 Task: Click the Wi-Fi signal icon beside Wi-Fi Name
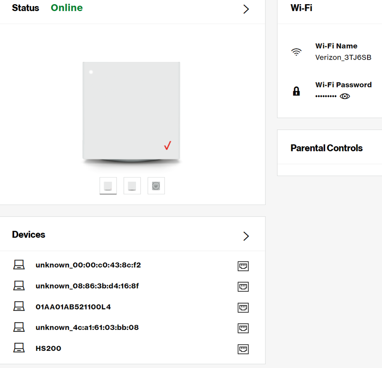point(296,52)
